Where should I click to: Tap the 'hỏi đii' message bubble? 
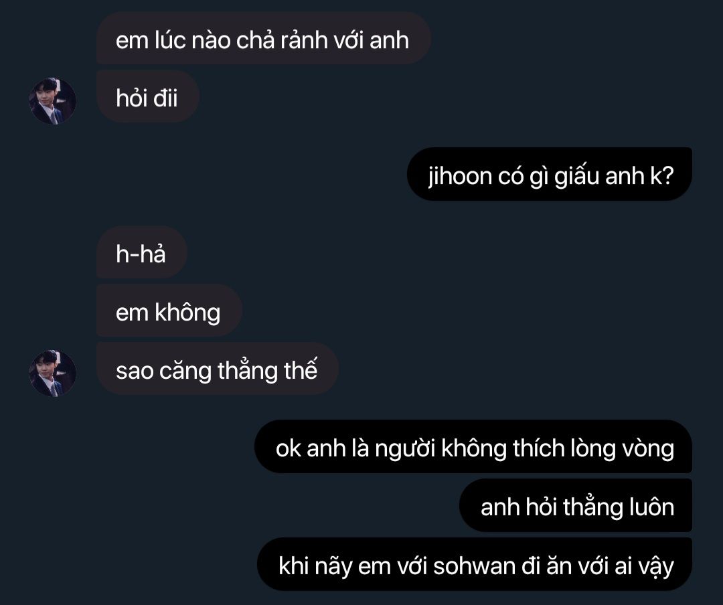click(148, 96)
